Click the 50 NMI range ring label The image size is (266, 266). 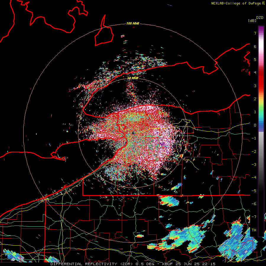(133, 78)
